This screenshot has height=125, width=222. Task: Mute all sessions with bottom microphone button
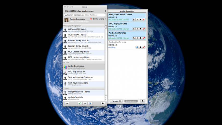click(143, 101)
